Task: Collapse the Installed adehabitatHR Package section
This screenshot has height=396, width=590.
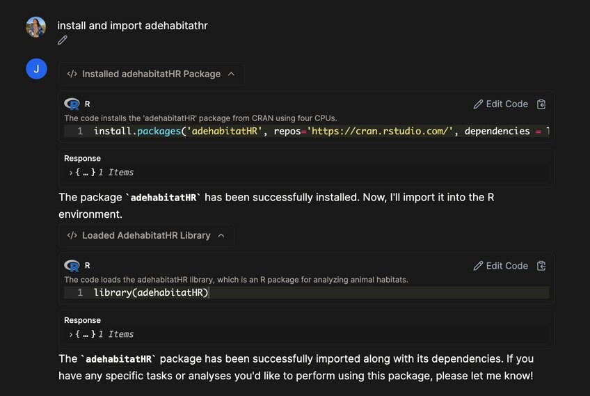Action: (231, 74)
